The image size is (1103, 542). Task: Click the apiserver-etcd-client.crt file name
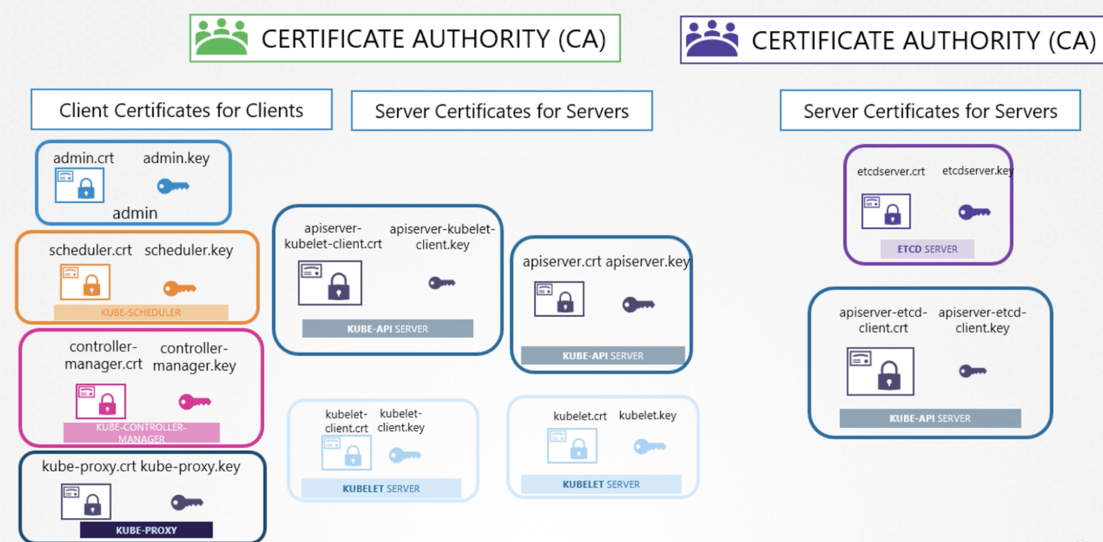click(883, 320)
